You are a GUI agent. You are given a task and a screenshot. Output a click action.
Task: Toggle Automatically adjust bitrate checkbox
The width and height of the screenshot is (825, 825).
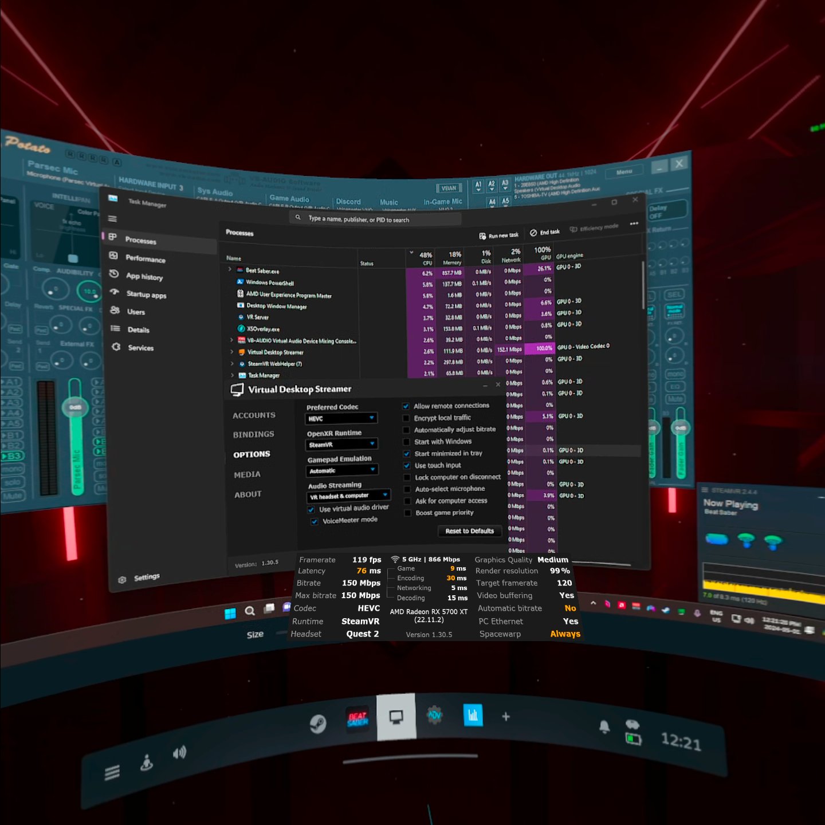406,430
